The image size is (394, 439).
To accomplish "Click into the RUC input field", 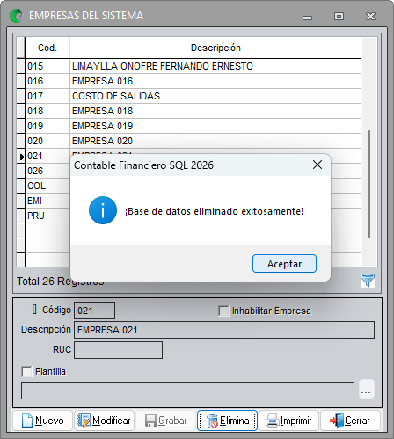I will pyautogui.click(x=118, y=350).
